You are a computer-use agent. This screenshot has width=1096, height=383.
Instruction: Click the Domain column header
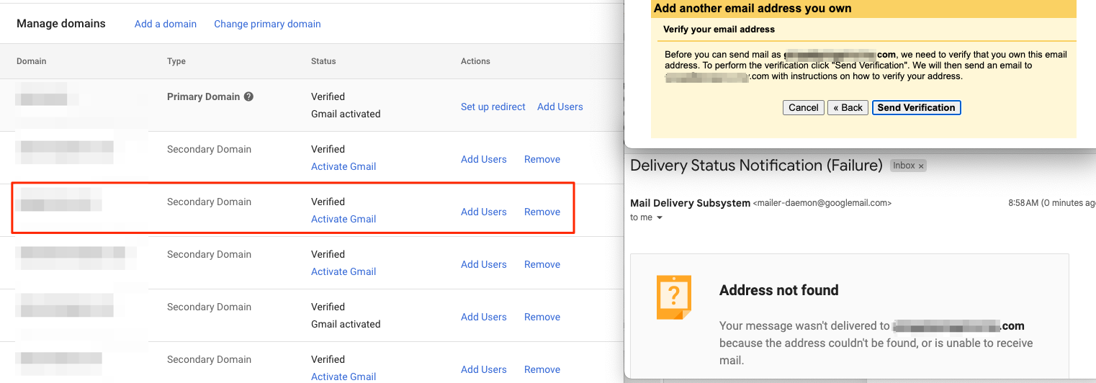pyautogui.click(x=31, y=61)
